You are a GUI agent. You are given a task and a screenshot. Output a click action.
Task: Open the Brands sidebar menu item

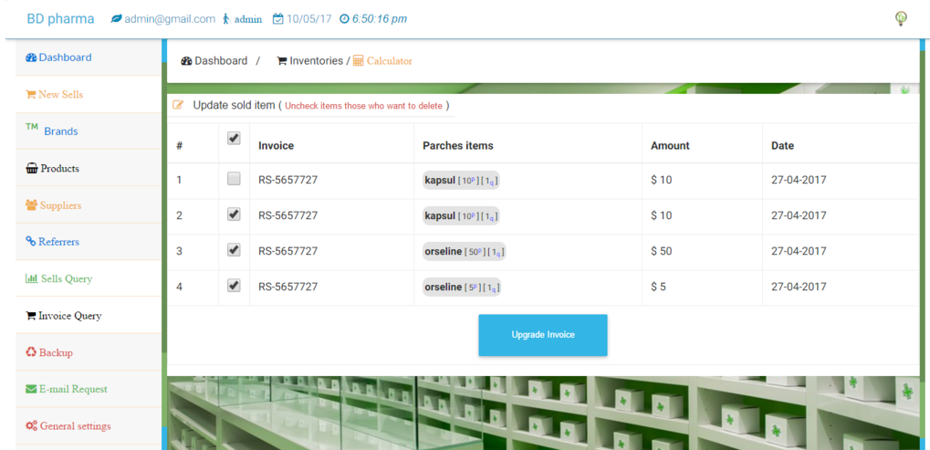coord(60,131)
